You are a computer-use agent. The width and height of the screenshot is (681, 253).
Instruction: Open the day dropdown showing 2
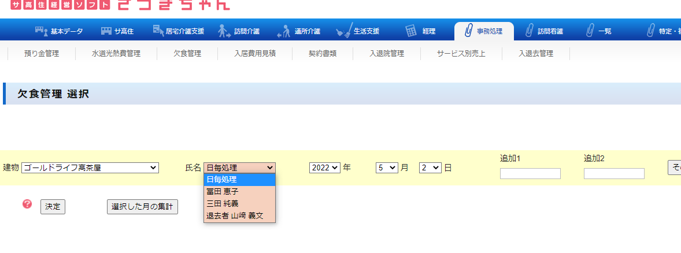tap(430, 168)
